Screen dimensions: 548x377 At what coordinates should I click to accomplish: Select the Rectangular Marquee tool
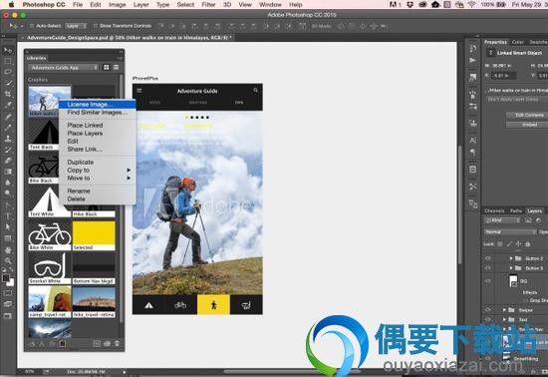(x=7, y=61)
